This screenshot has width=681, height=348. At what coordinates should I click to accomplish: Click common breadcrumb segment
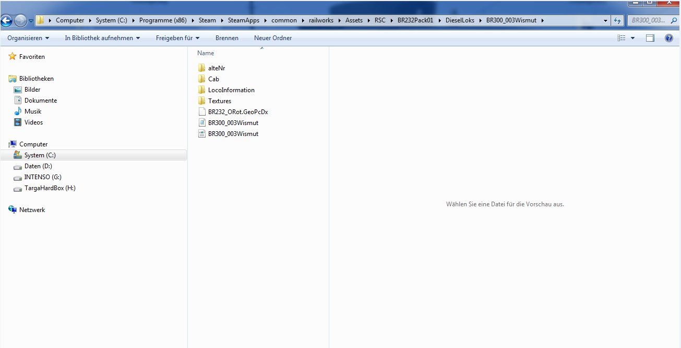click(284, 20)
